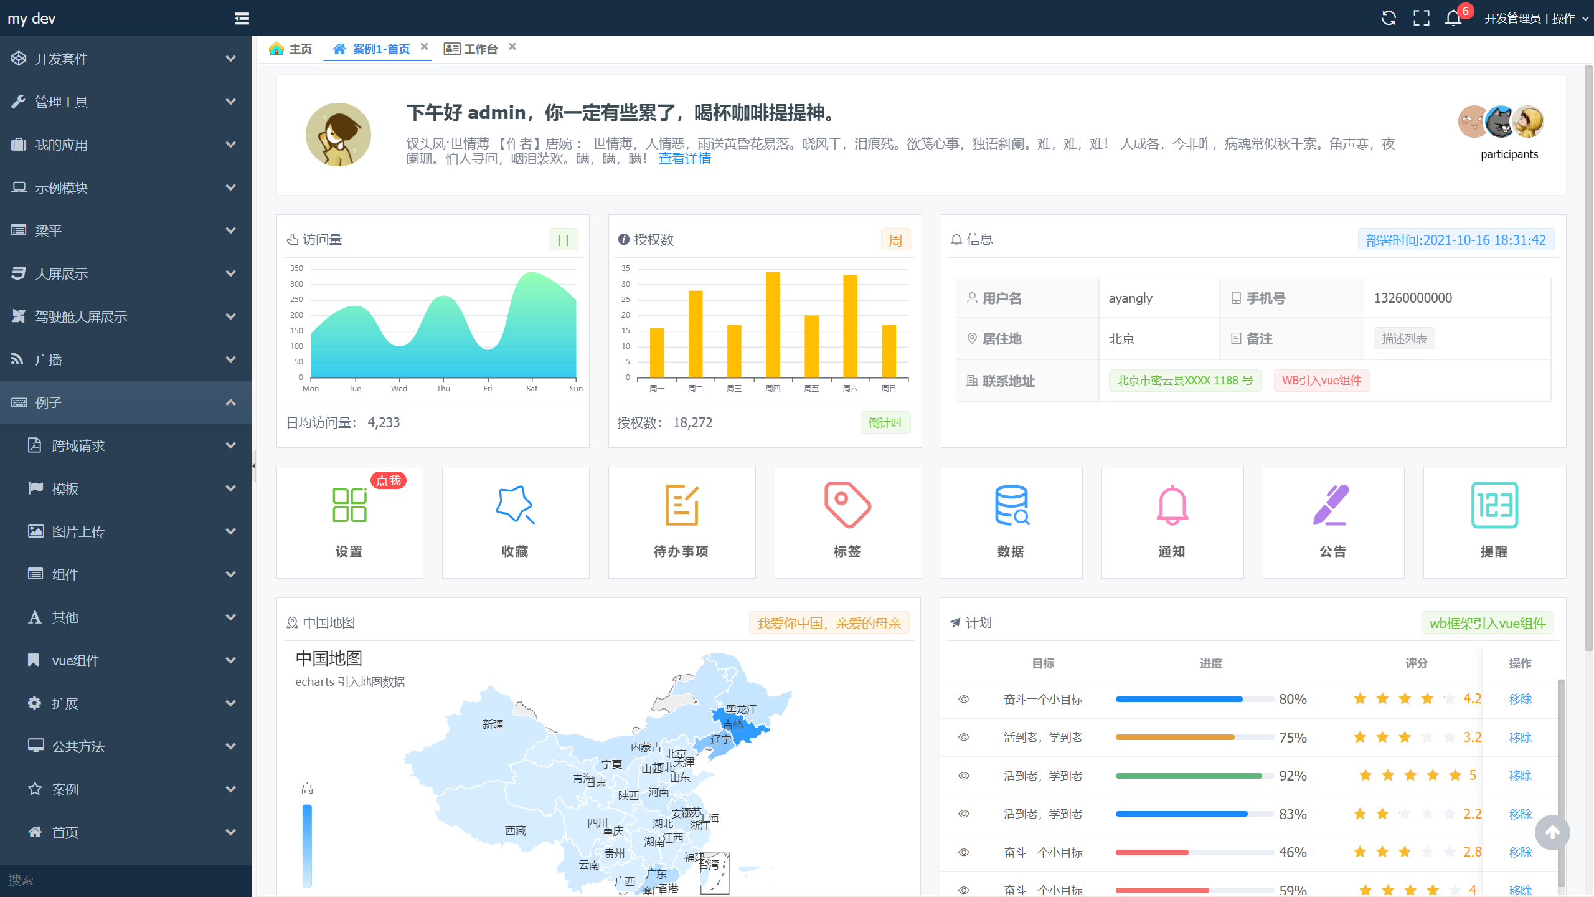
Task: Click the back-to-top arrow button
Action: (x=1552, y=832)
